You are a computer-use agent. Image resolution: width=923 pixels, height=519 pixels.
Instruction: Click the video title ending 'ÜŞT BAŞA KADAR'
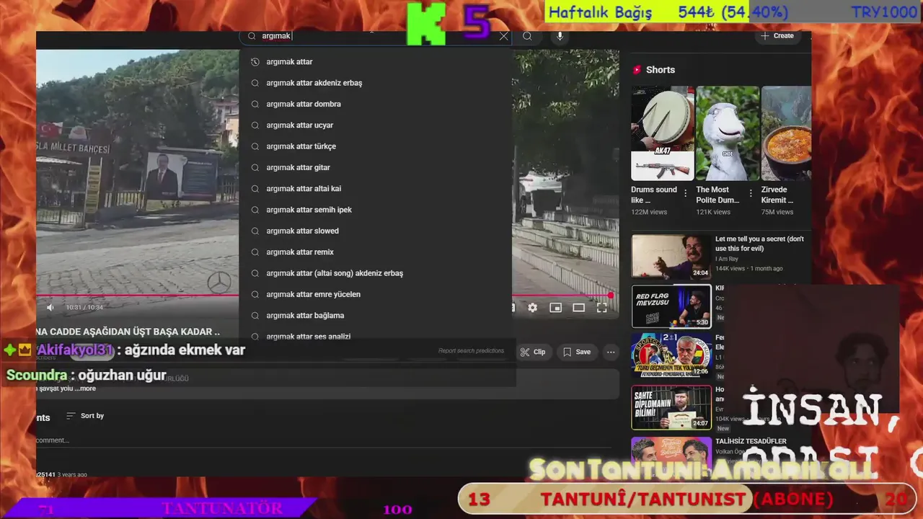128,332
